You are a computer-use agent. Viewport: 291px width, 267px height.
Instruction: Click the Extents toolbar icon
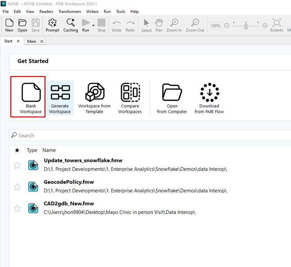[277, 25]
